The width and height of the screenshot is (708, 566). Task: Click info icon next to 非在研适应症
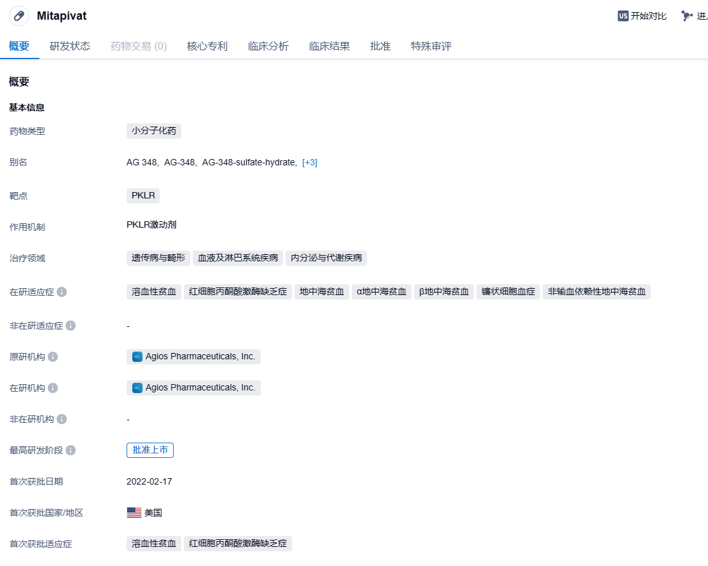click(x=71, y=326)
